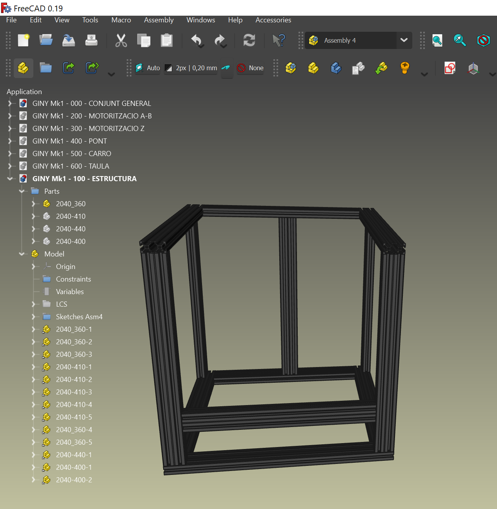Open the Assembly menu

click(x=158, y=20)
